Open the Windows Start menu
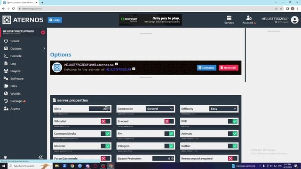This screenshot has height=169, width=301. (4, 166)
